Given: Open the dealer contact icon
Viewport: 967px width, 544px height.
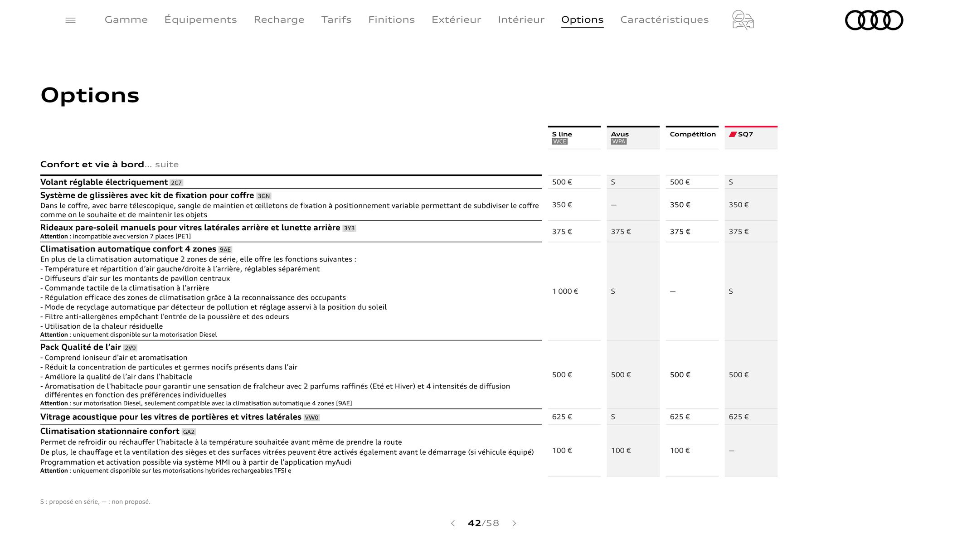Looking at the screenshot, I should point(743,20).
